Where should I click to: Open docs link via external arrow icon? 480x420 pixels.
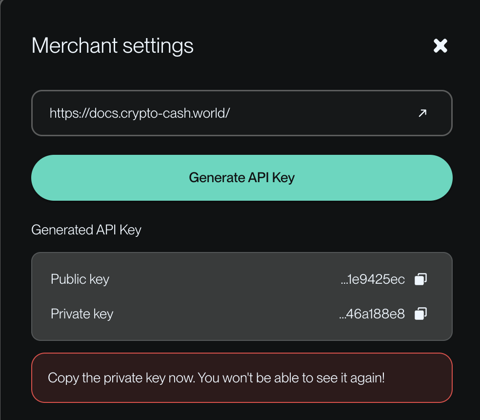[422, 113]
